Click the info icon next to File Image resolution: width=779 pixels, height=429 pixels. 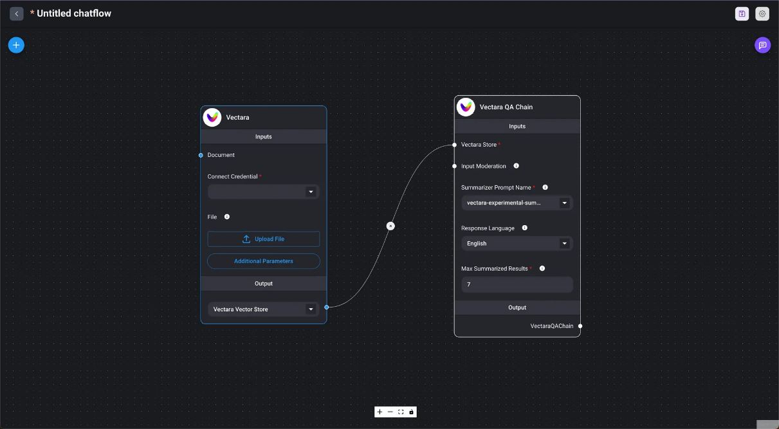[227, 217]
